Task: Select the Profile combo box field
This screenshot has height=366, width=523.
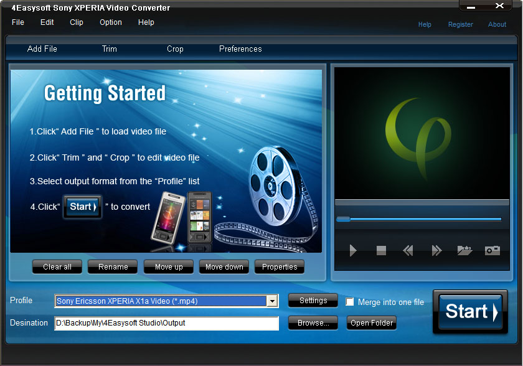Action: pyautogui.click(x=166, y=301)
